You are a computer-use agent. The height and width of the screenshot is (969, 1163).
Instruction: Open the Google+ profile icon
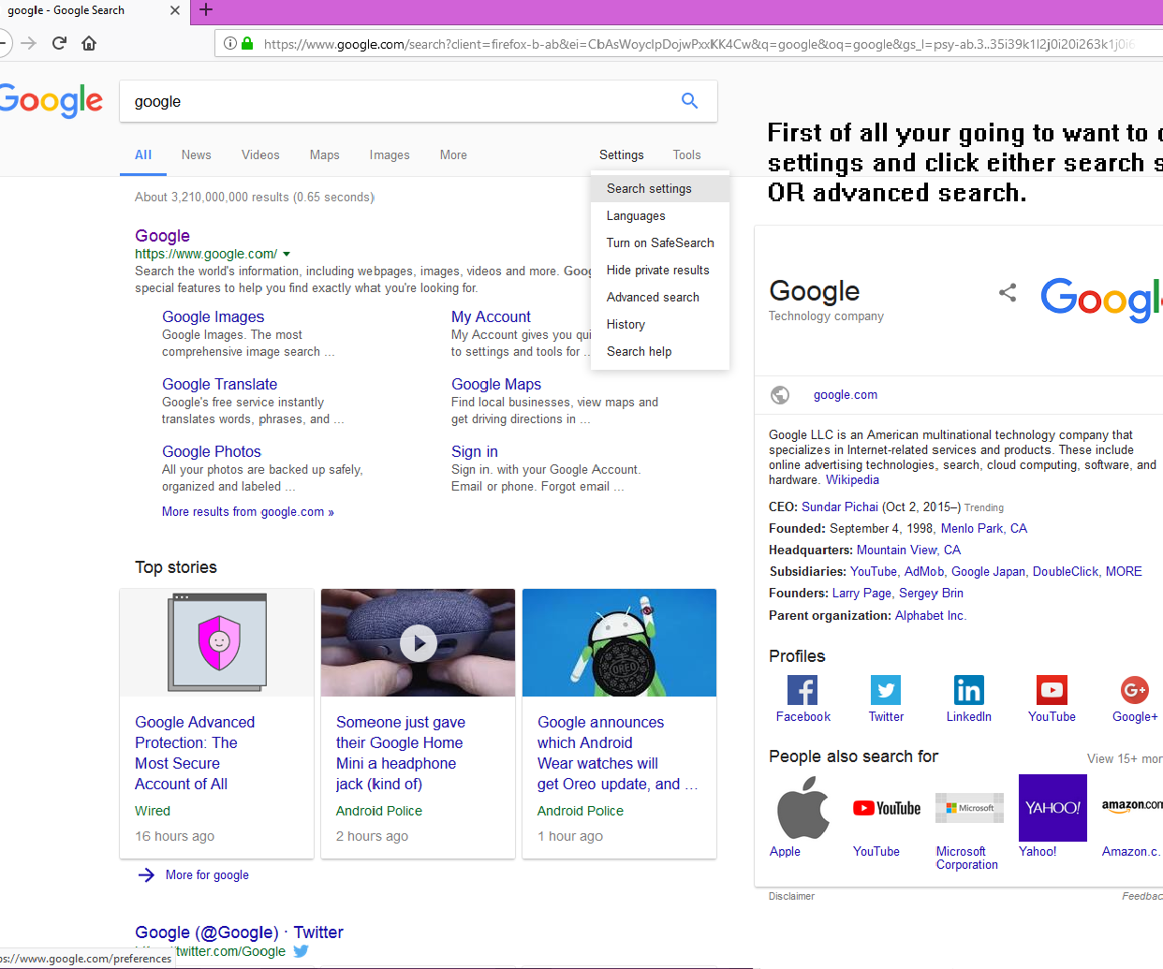coord(1135,690)
